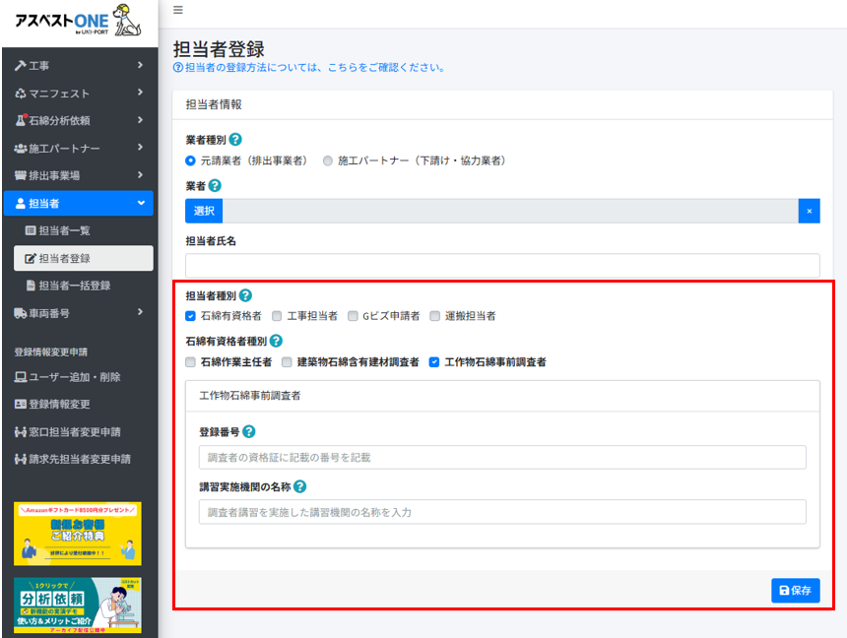Click help icon next to 石綿有資格者種別
847x638 pixels.
point(276,341)
